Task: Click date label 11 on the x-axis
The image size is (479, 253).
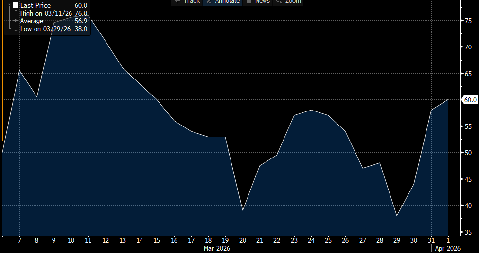Action: click(88, 240)
